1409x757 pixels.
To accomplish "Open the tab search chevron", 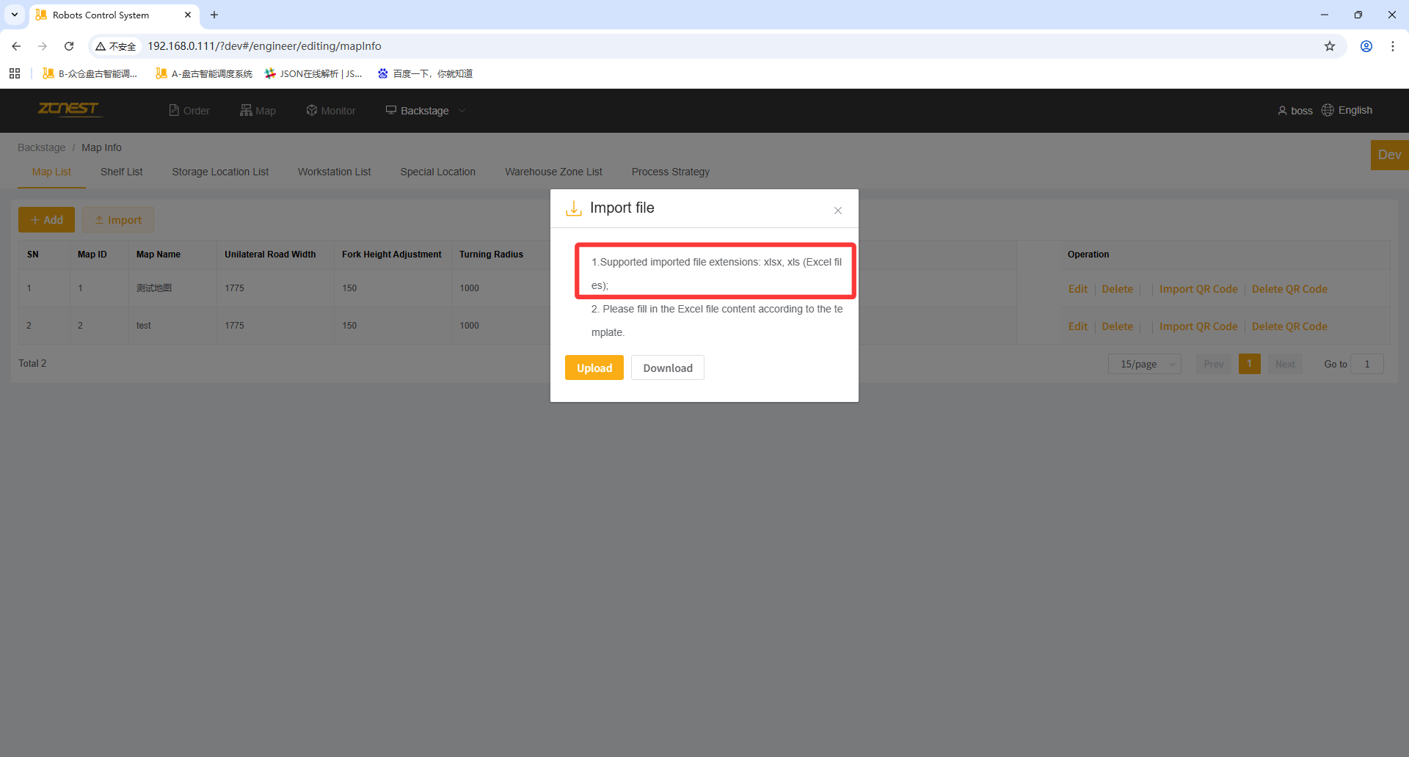I will pyautogui.click(x=15, y=15).
